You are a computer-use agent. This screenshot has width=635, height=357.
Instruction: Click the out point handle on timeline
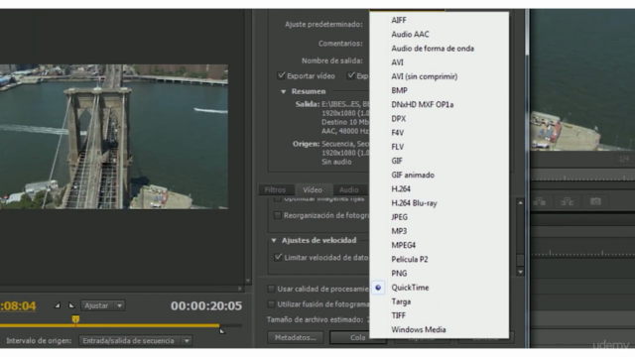(x=222, y=331)
